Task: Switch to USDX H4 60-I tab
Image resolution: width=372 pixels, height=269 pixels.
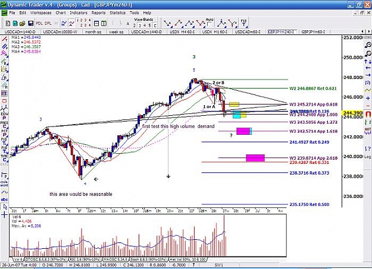Action: click(x=182, y=31)
